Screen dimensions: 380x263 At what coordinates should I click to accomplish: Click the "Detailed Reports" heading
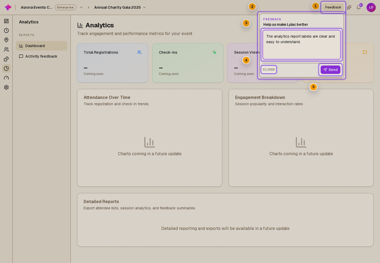point(101,201)
